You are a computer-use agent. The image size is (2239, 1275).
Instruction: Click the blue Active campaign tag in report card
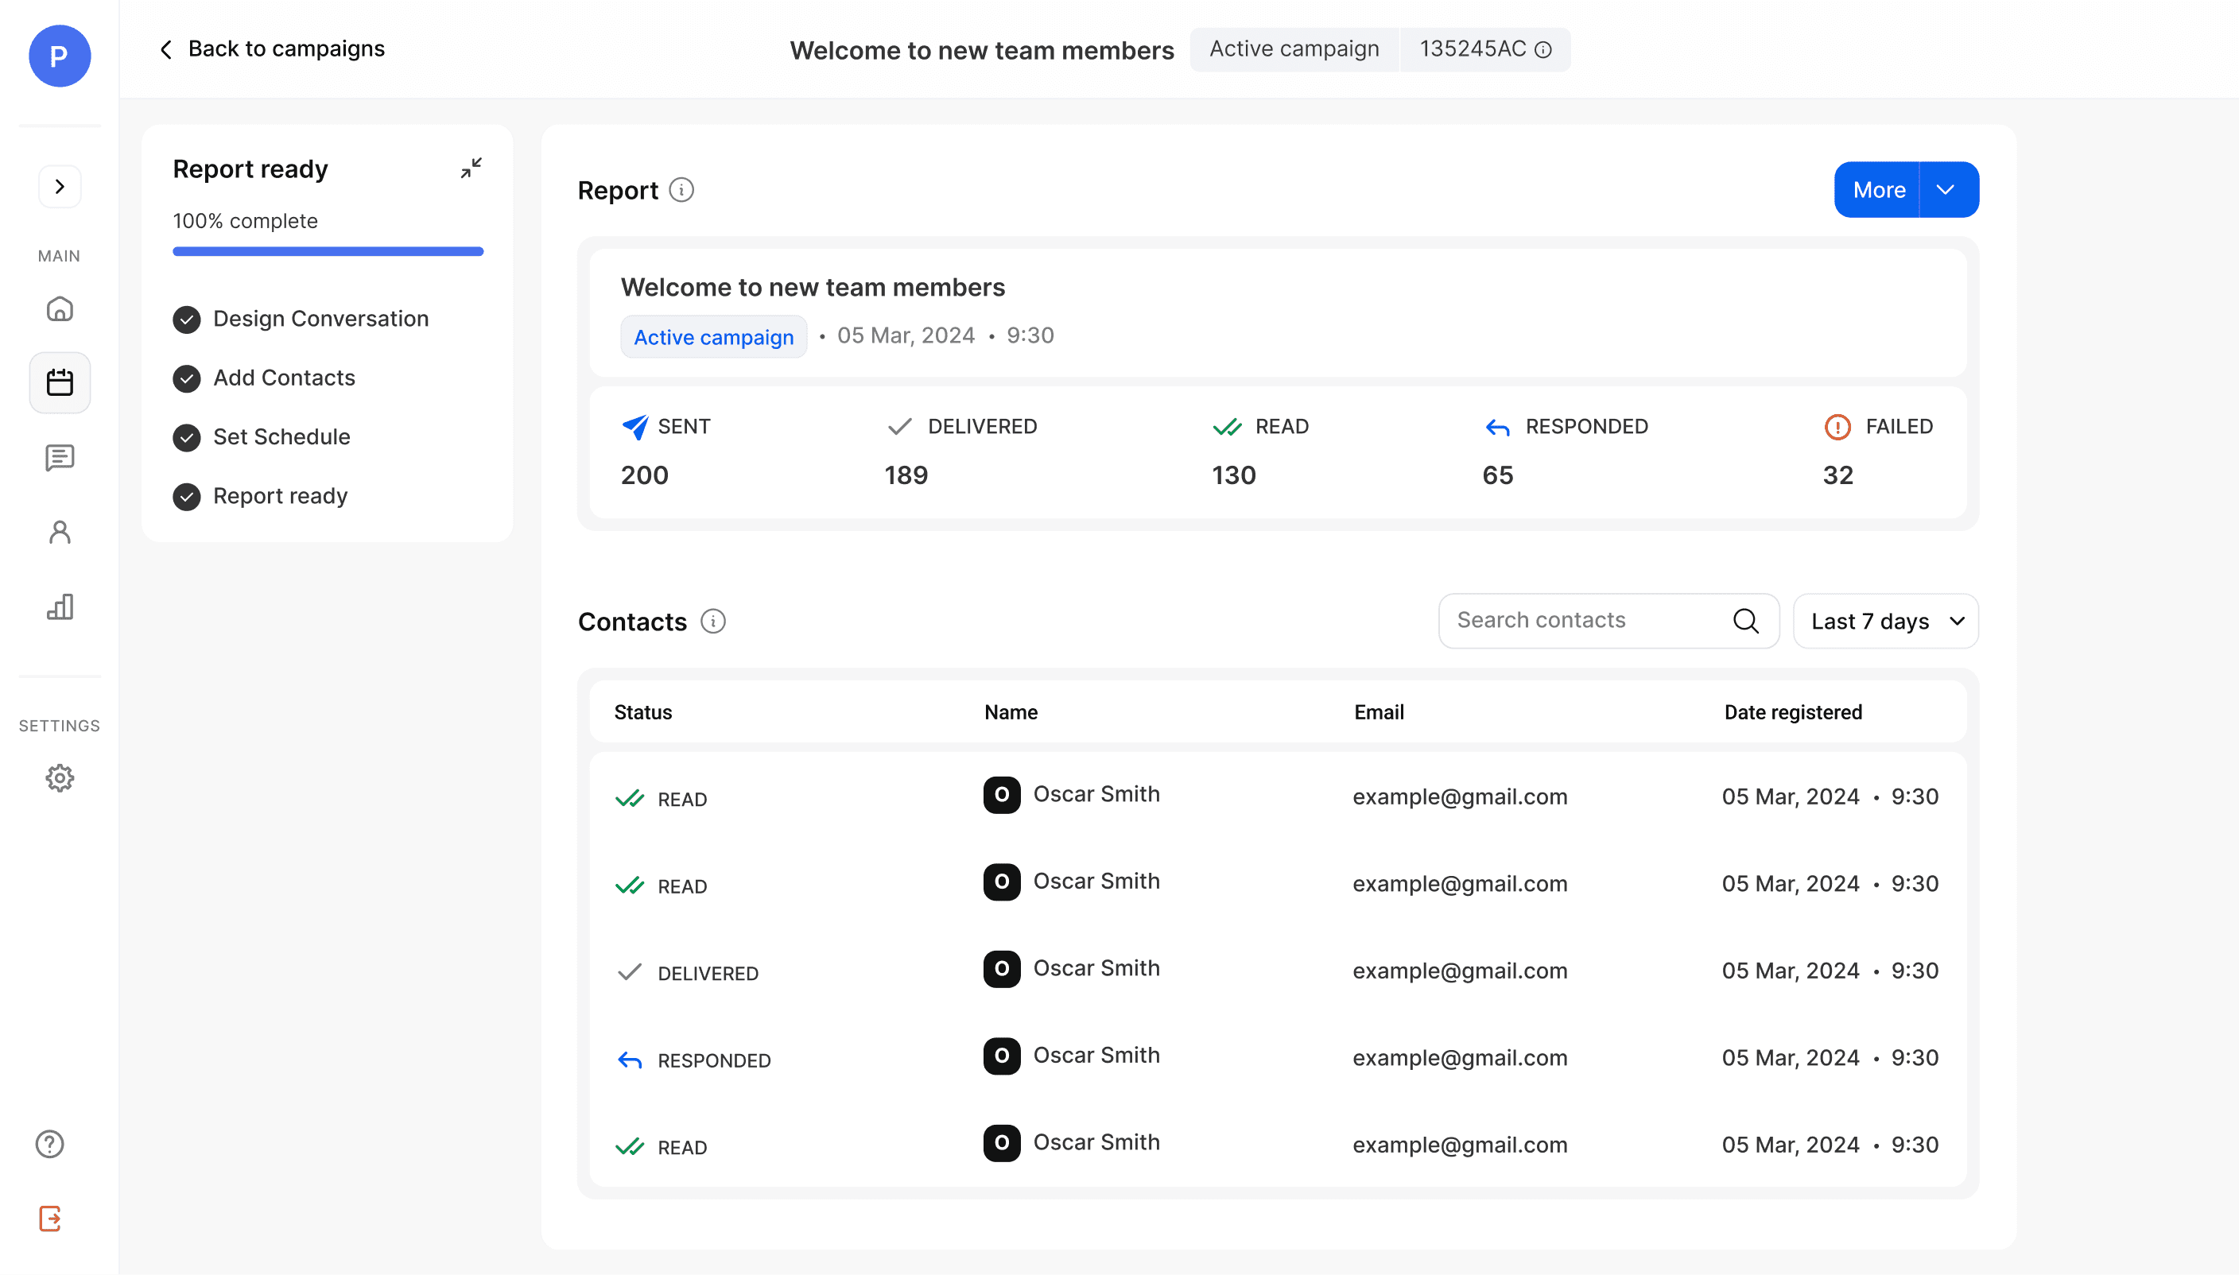[714, 336]
